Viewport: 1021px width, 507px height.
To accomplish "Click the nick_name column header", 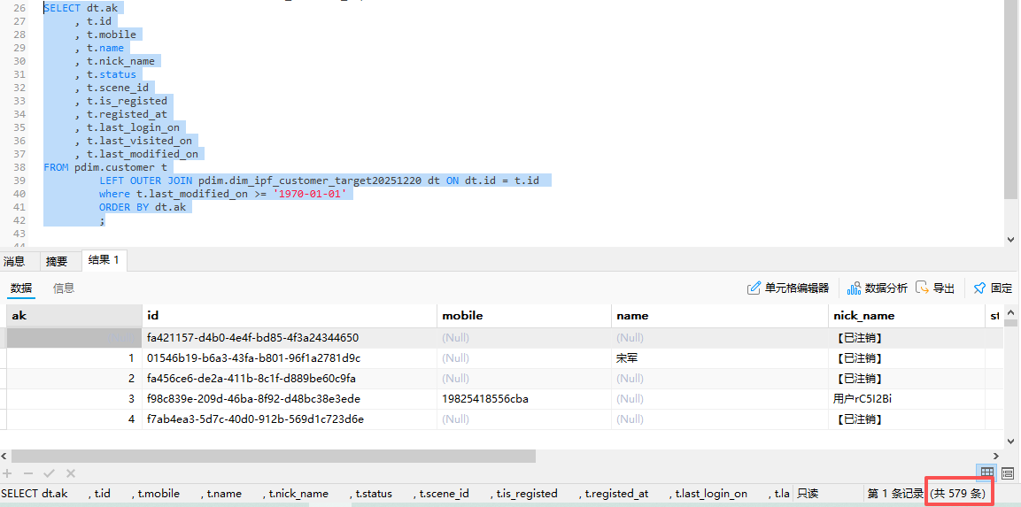I will [x=863, y=316].
